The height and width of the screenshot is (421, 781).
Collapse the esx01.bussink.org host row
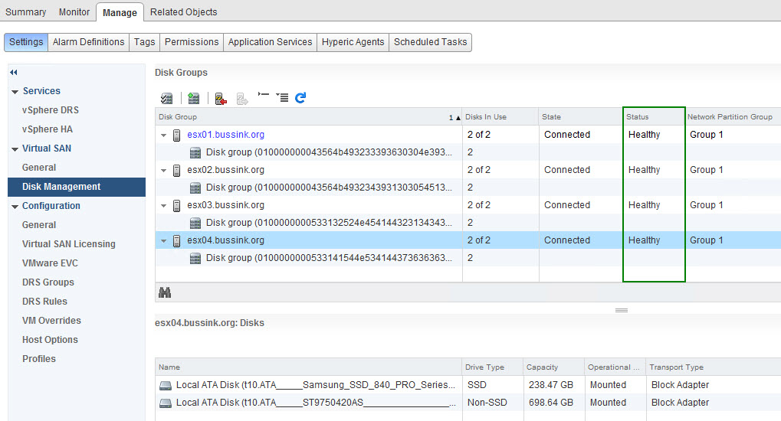click(x=163, y=135)
